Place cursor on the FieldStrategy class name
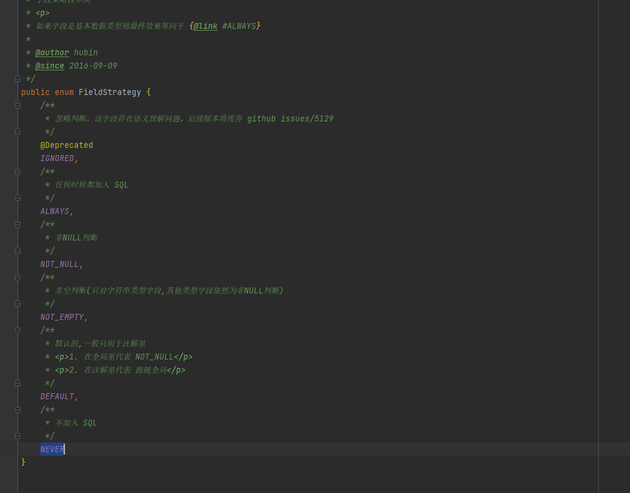The height and width of the screenshot is (493, 630). point(109,92)
